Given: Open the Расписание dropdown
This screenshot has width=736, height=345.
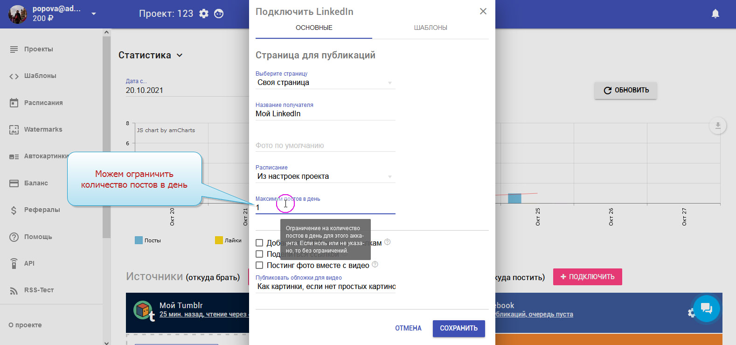Looking at the screenshot, I should point(325,176).
